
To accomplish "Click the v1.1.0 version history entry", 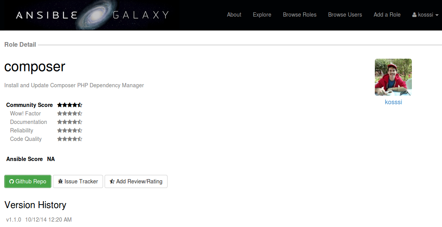I will coord(39,219).
